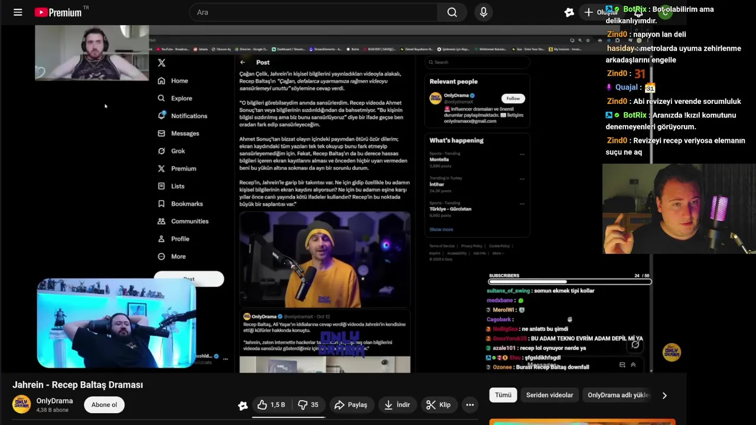Click the X logo in sidebar
The image size is (756, 425).
pyautogui.click(x=161, y=63)
